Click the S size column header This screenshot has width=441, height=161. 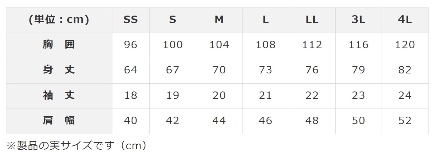172,20
